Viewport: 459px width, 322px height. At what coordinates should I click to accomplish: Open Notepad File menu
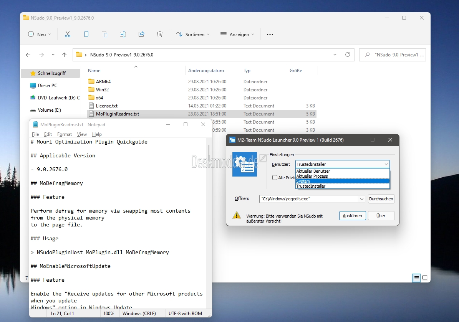35,134
